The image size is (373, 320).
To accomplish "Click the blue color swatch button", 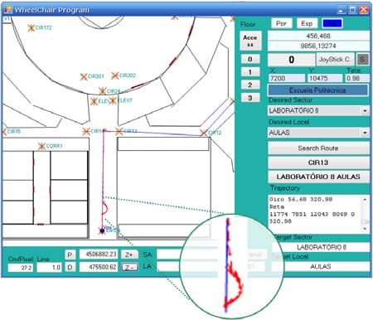I will pyautogui.click(x=332, y=23).
